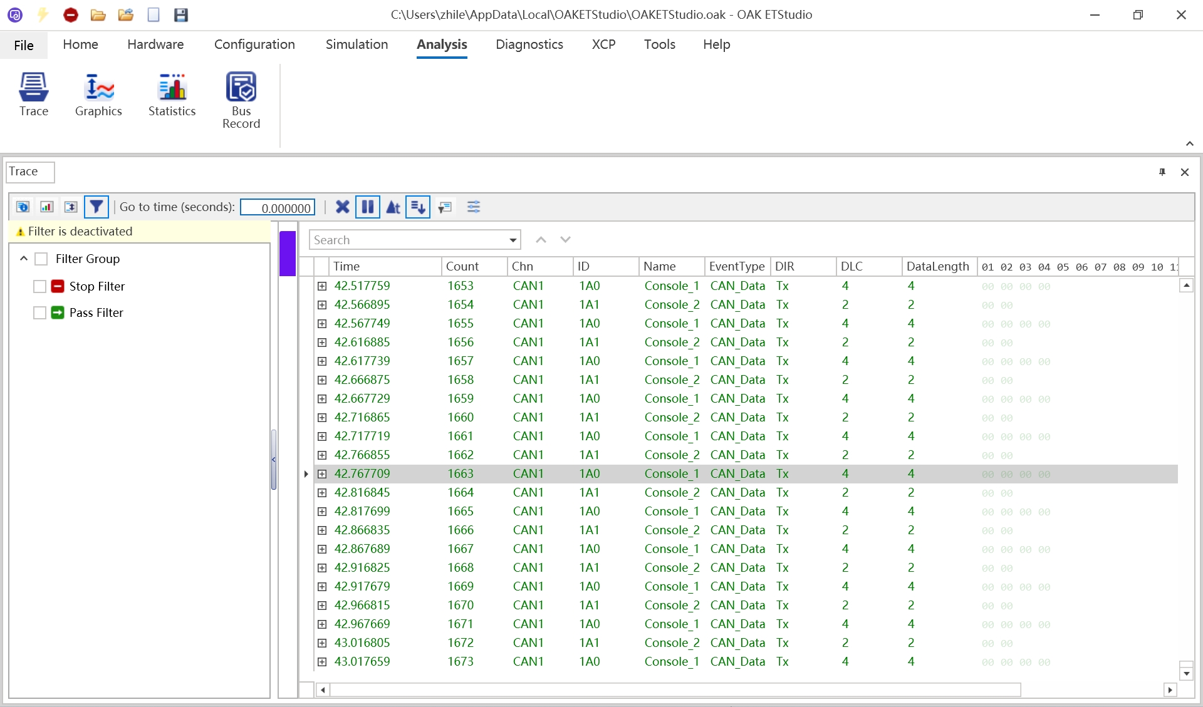Image resolution: width=1203 pixels, height=707 pixels.
Task: Open the File menu
Action: tap(24, 45)
